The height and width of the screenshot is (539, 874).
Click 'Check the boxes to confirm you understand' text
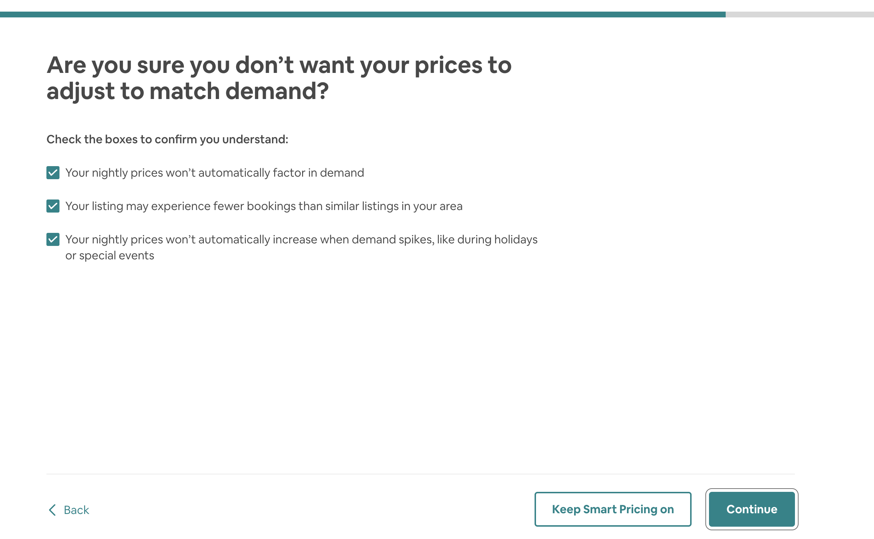[x=167, y=139]
